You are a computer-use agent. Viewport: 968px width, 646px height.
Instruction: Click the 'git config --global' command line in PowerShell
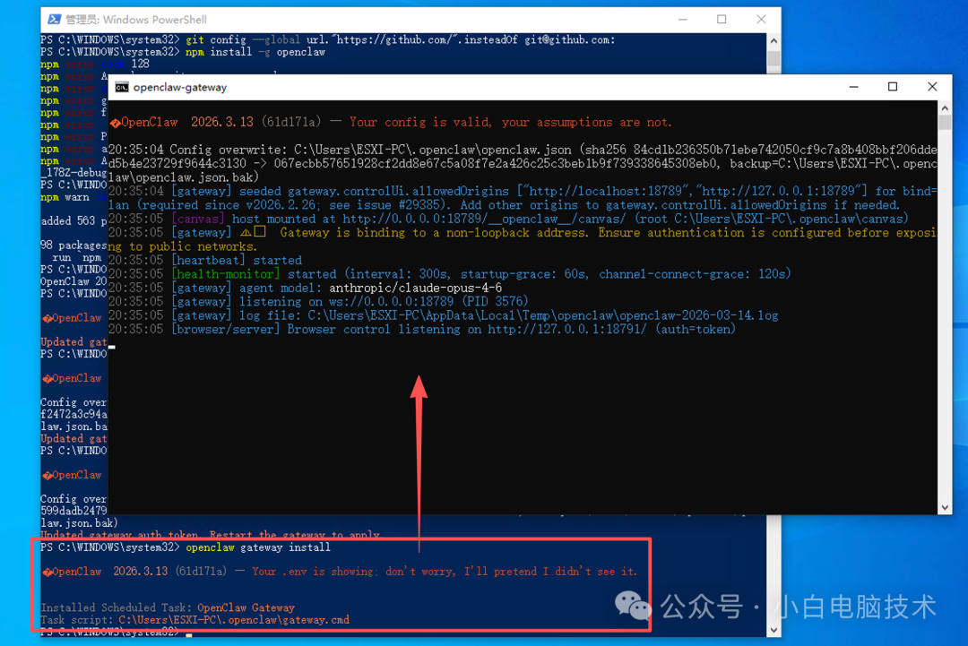click(400, 40)
